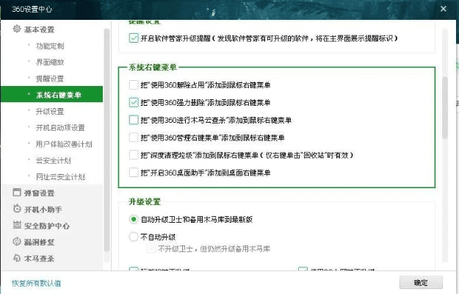Enable 使用360解除占用 right-click menu checkbox
Image resolution: width=459 pixels, height=294 pixels.
134,85
